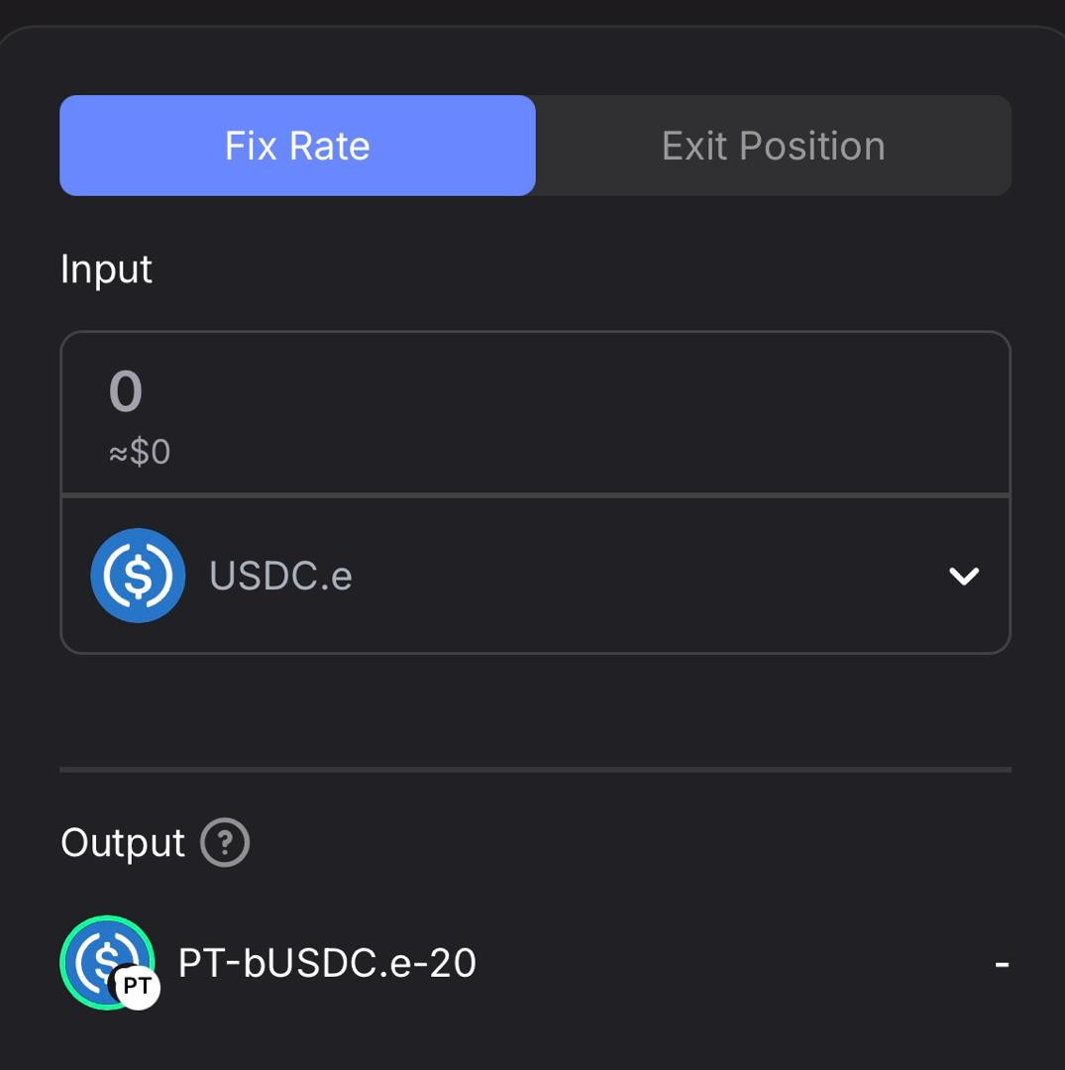Click the PT-bUSDC.e-20 output token name
Image resolution: width=1065 pixels, height=1070 pixels.
click(x=327, y=963)
